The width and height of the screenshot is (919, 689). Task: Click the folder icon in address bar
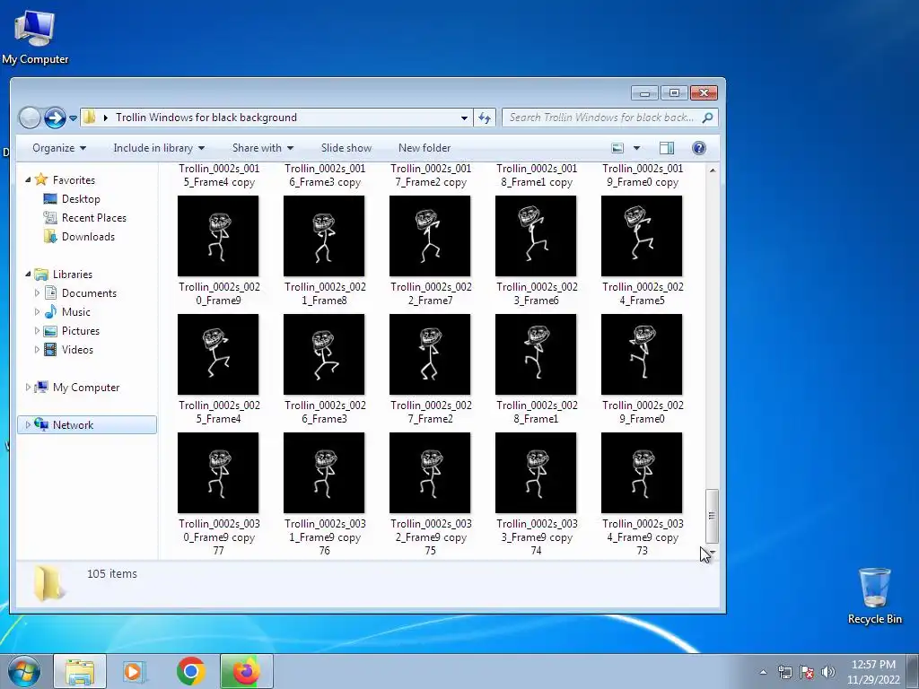point(89,118)
